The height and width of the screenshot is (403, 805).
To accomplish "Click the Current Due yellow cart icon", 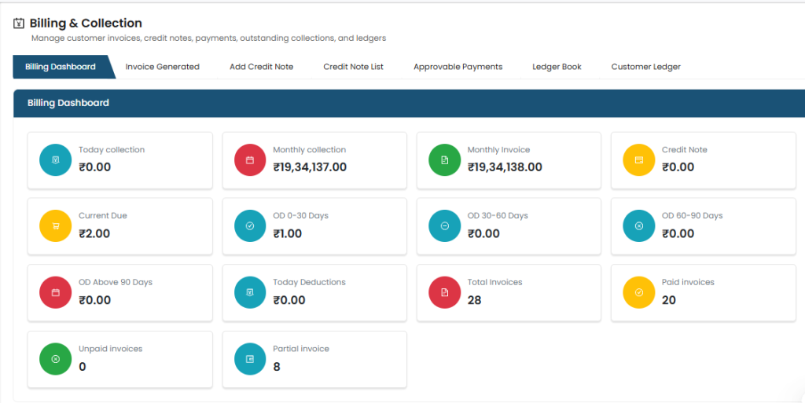I will (x=55, y=226).
